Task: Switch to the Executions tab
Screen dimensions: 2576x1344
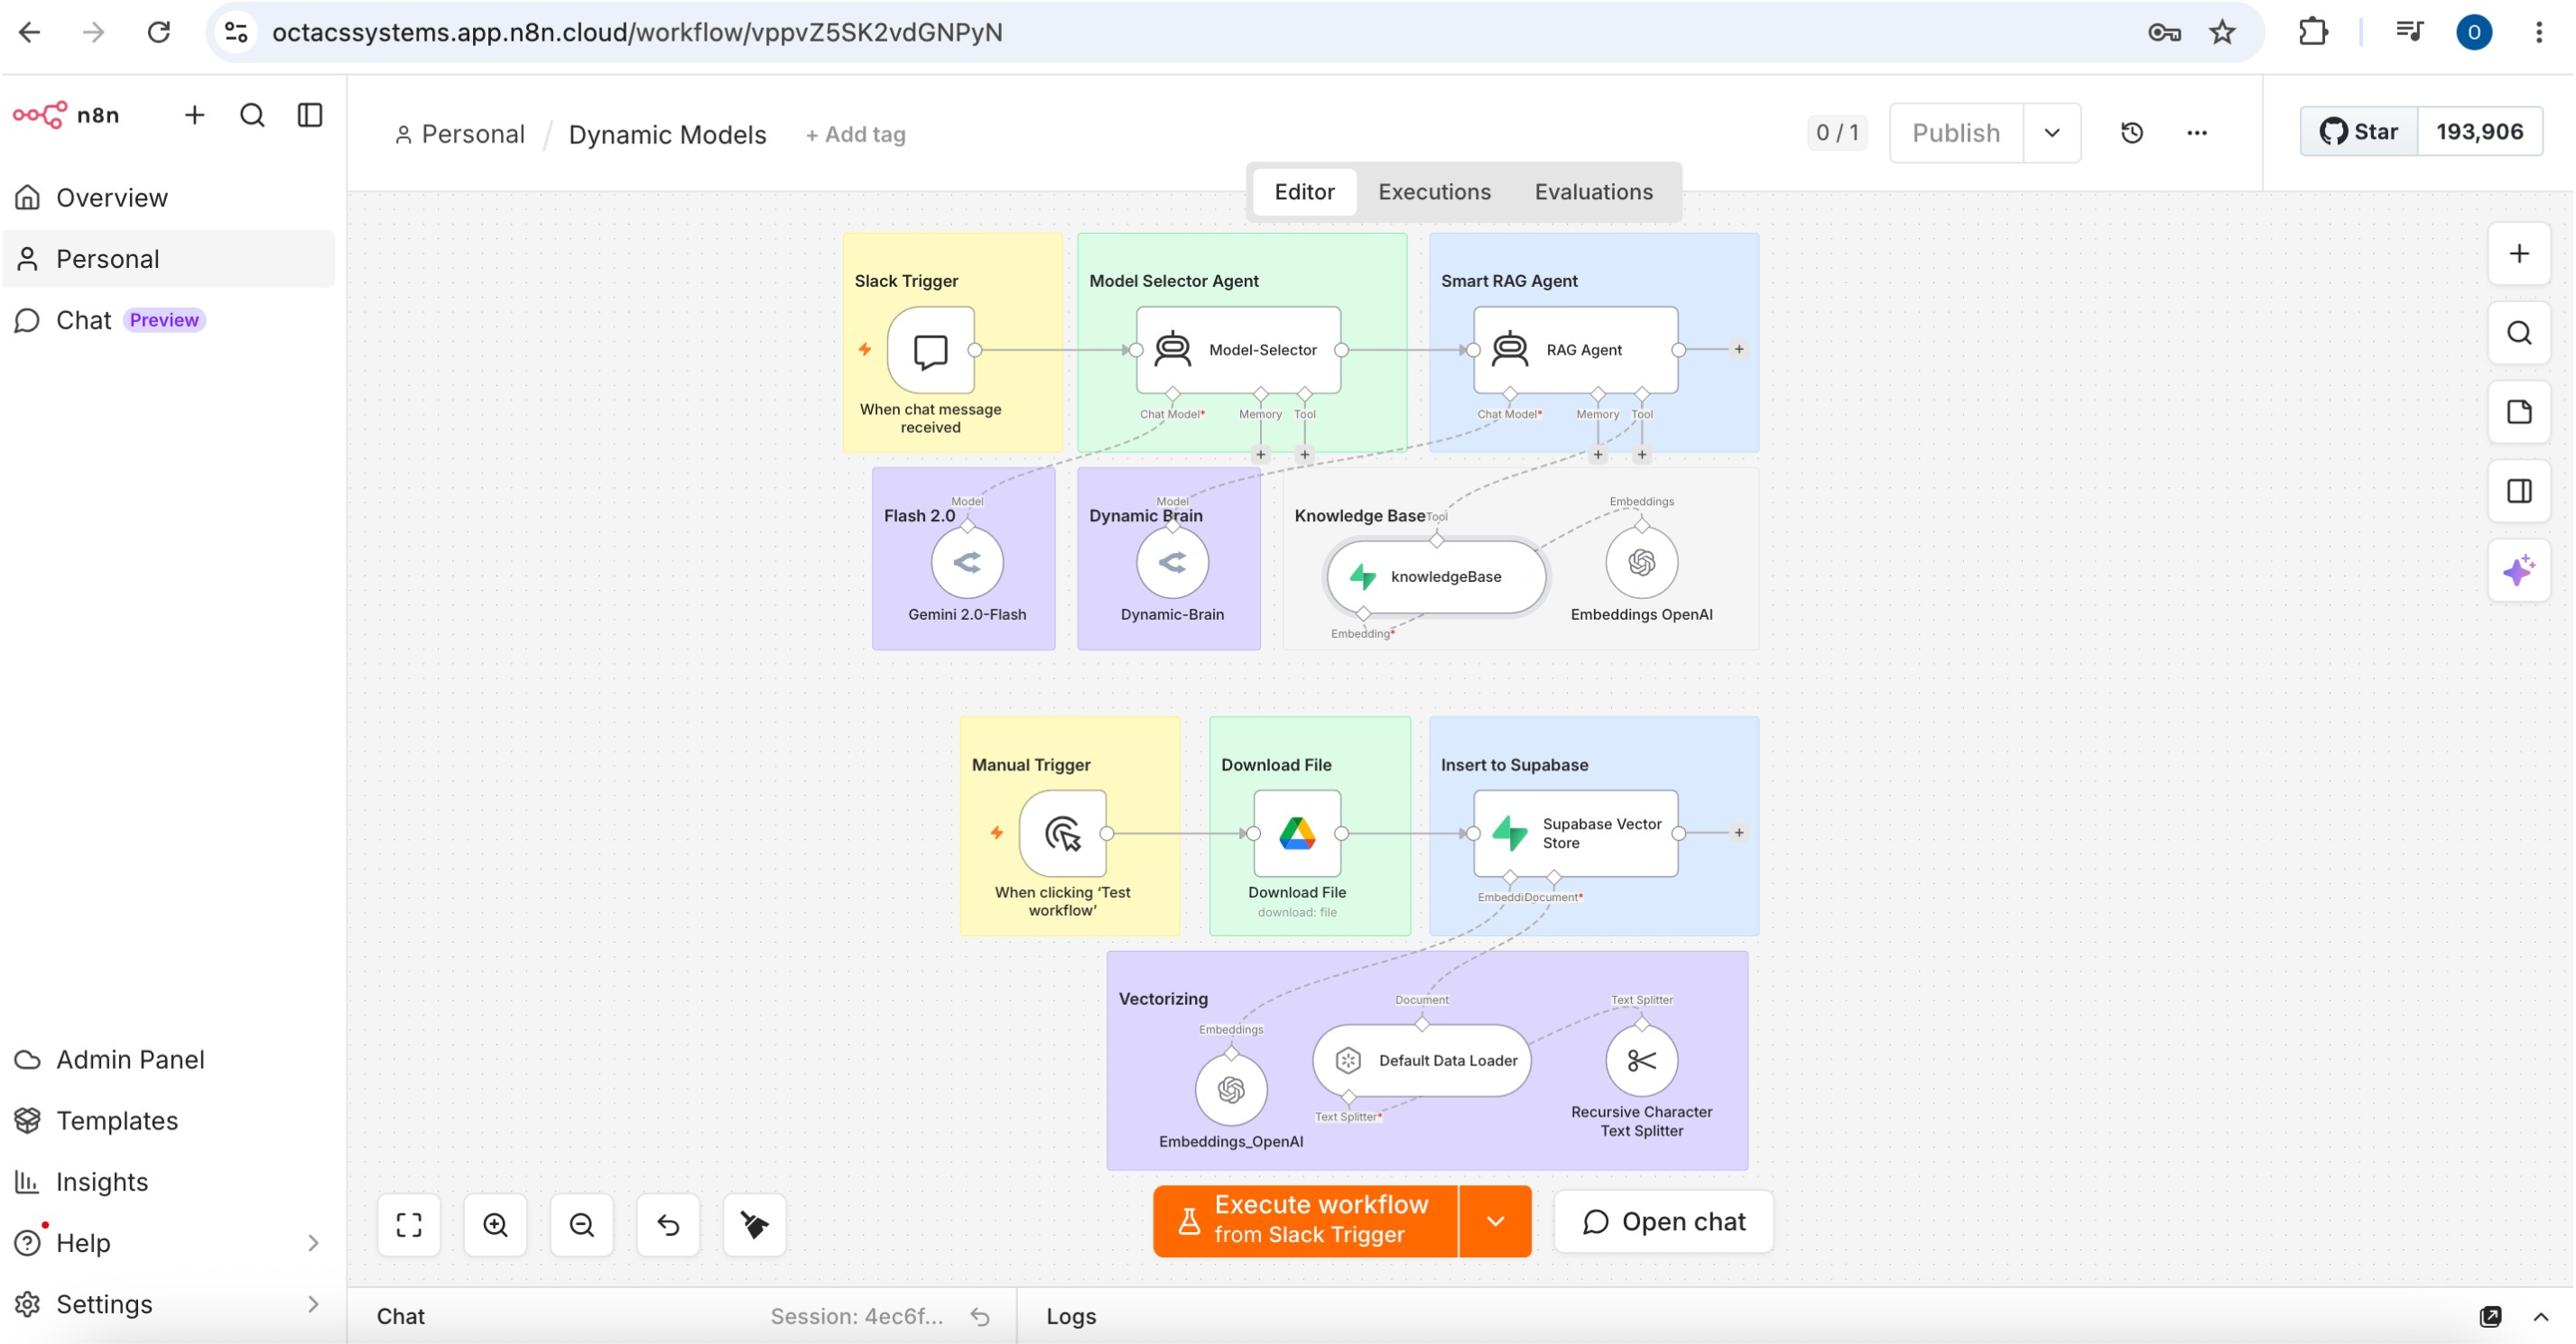Action: point(1434,192)
